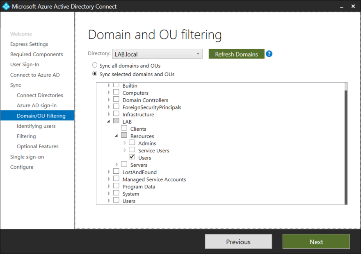Toggle the LAB OU checkbox
361x254 pixels.
tap(116, 121)
